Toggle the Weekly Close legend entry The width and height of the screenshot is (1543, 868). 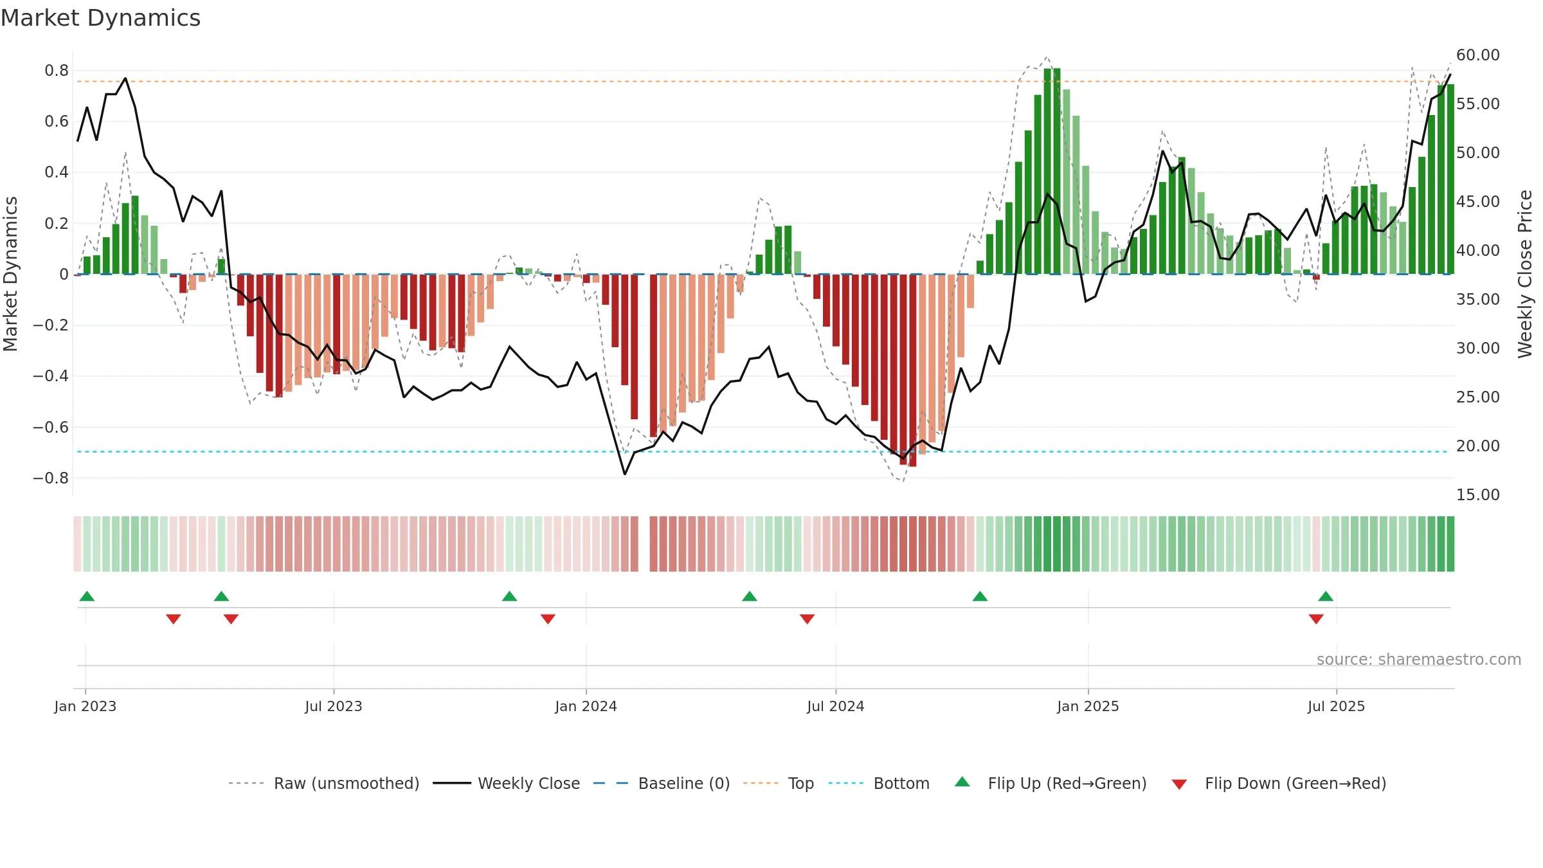pyautogui.click(x=506, y=783)
